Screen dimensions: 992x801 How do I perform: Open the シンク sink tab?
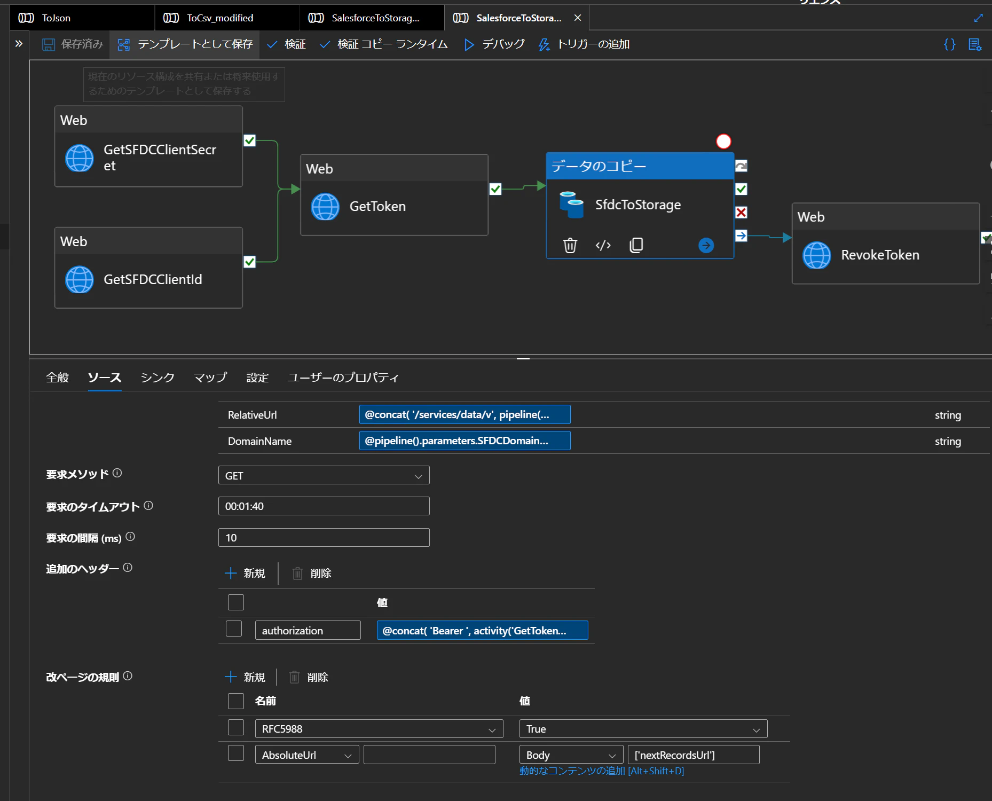click(158, 378)
